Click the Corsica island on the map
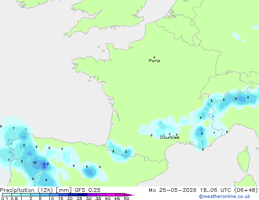This screenshot has width=259, height=200. click(x=243, y=160)
